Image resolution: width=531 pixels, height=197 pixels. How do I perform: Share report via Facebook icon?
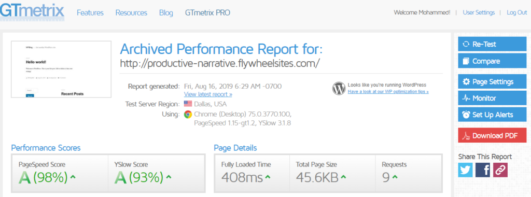point(483,170)
